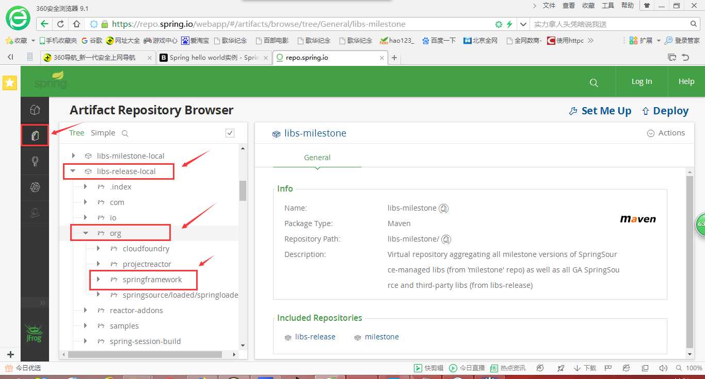Screen dimensions: 705x379
Task: Click the Set Me Up link
Action: (606, 111)
